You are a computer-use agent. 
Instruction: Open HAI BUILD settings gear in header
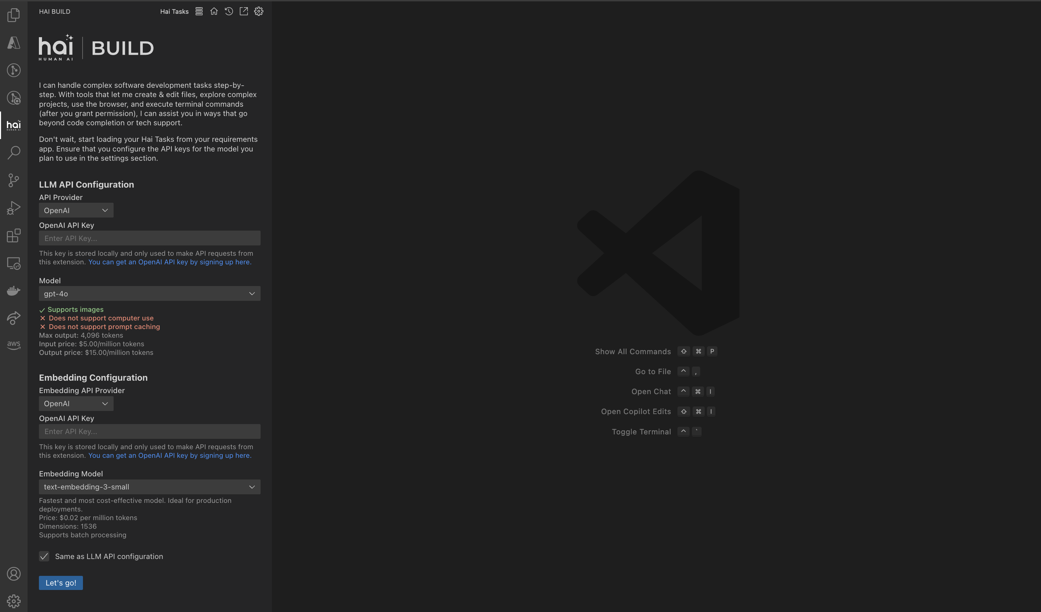pyautogui.click(x=259, y=12)
